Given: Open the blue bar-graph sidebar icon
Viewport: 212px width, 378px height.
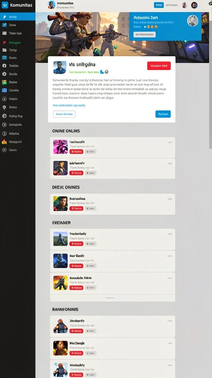Looking at the screenshot, I should [4, 90].
